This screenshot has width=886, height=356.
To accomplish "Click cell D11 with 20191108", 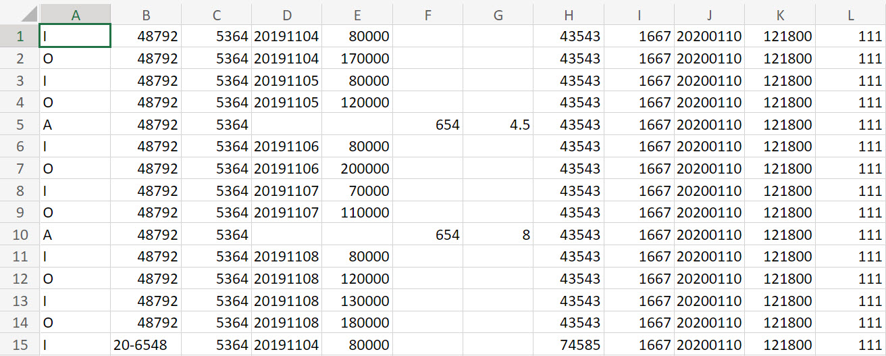I will pyautogui.click(x=287, y=256).
